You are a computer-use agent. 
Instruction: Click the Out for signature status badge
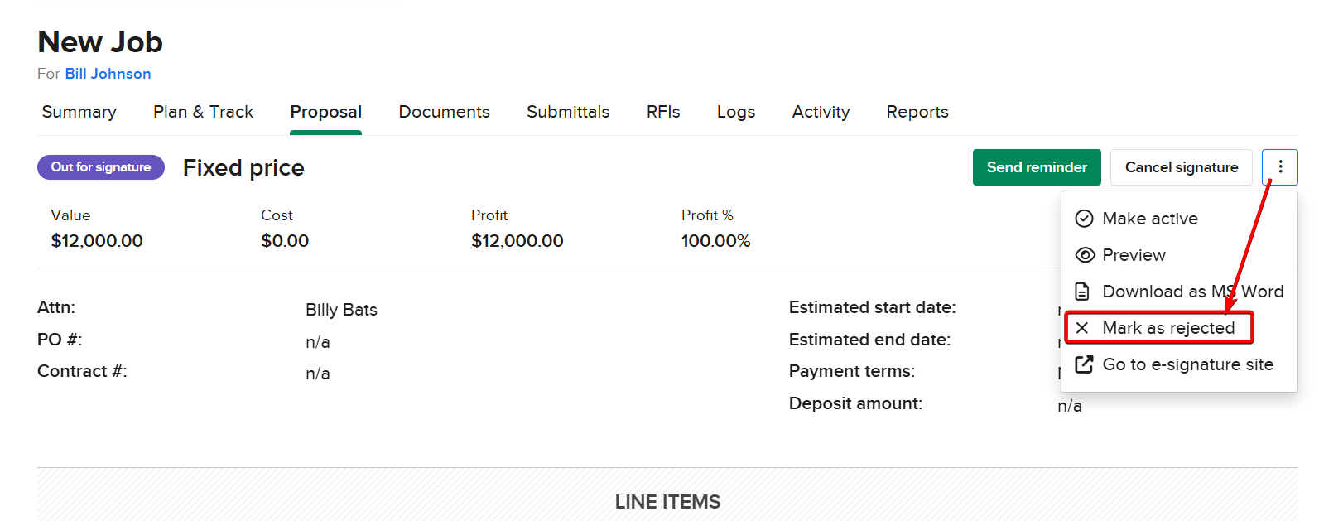[x=101, y=167]
